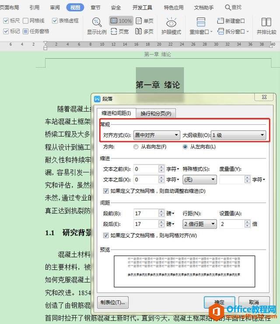280x324 pixels.
Task: Select 单页 single page layout
Action: pyautogui.click(x=145, y=21)
